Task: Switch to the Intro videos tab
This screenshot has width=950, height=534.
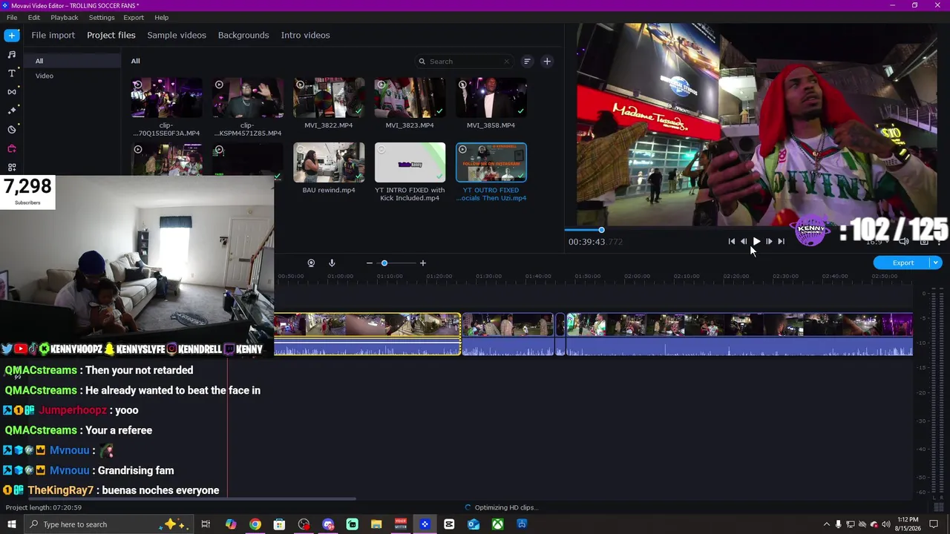Action: pos(305,35)
